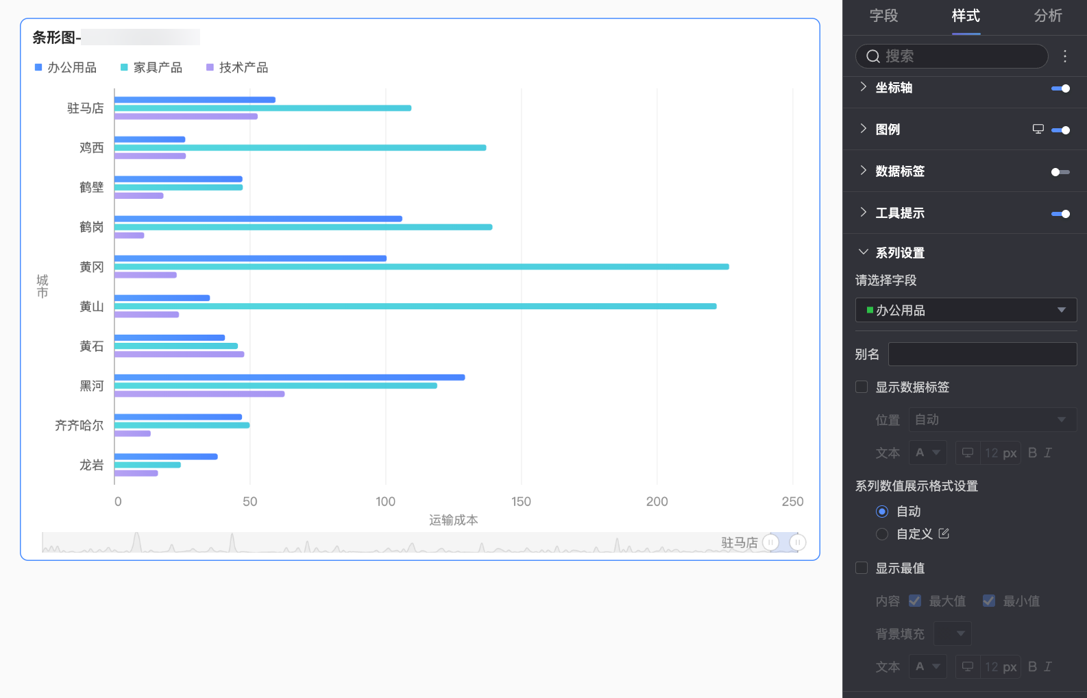Click the 技术产品 legend label
Viewport: 1087px width, 698px height.
243,67
